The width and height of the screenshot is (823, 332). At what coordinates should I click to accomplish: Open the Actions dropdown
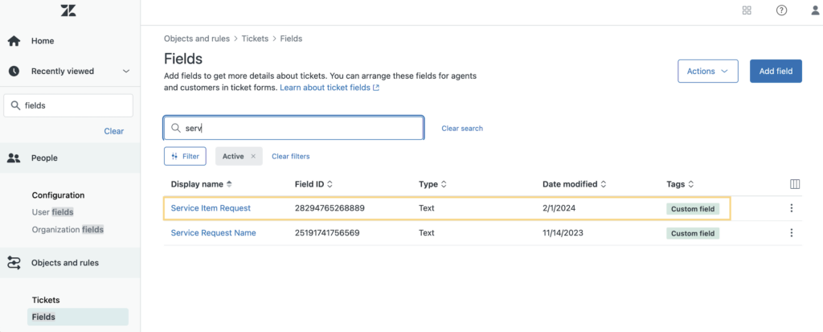pos(708,71)
